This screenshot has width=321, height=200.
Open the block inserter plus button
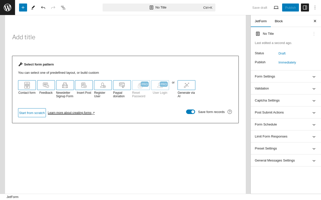(23, 7)
